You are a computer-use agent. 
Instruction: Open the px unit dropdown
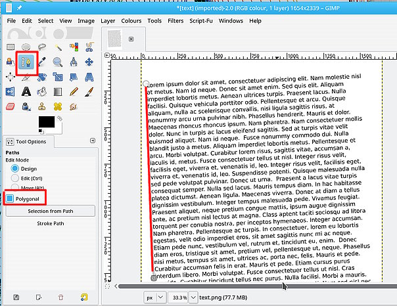pos(155,297)
